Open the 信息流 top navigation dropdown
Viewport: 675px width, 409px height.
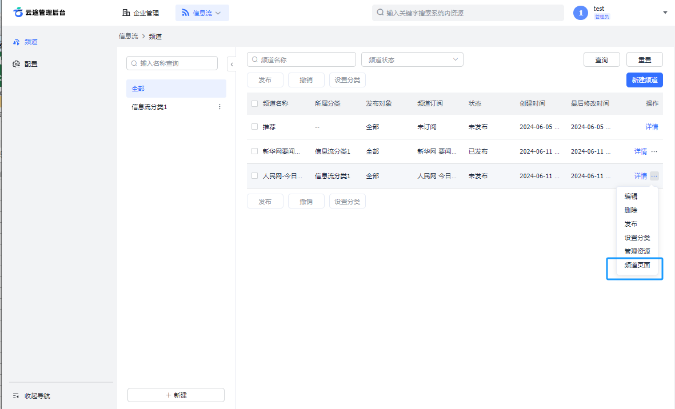pyautogui.click(x=202, y=13)
